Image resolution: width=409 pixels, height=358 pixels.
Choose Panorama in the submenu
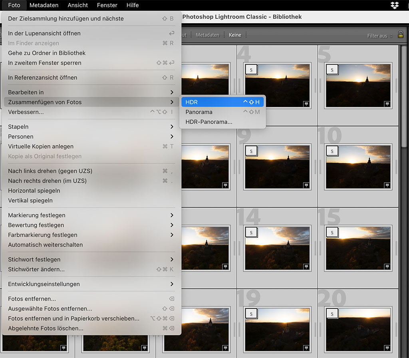222,112
